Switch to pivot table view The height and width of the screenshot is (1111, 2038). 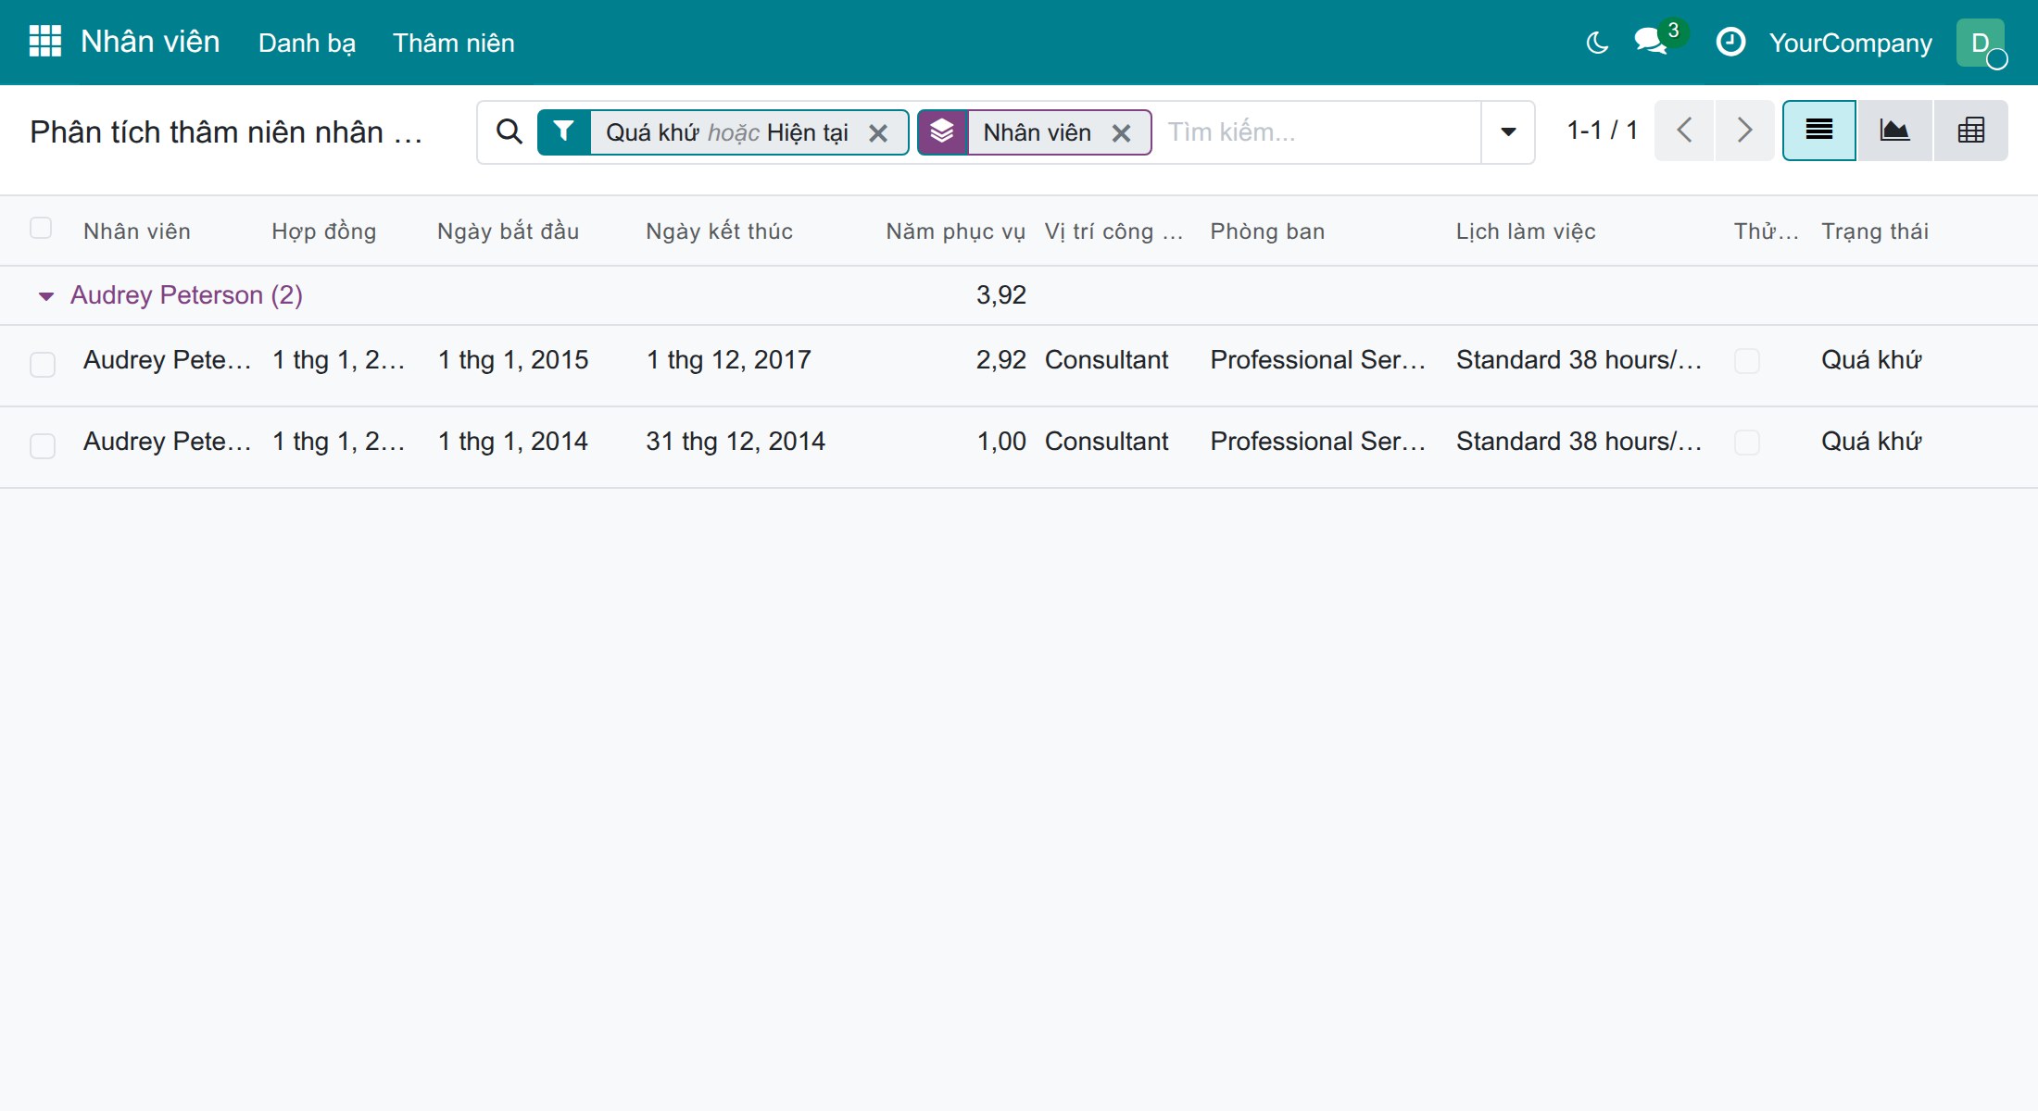(1970, 131)
